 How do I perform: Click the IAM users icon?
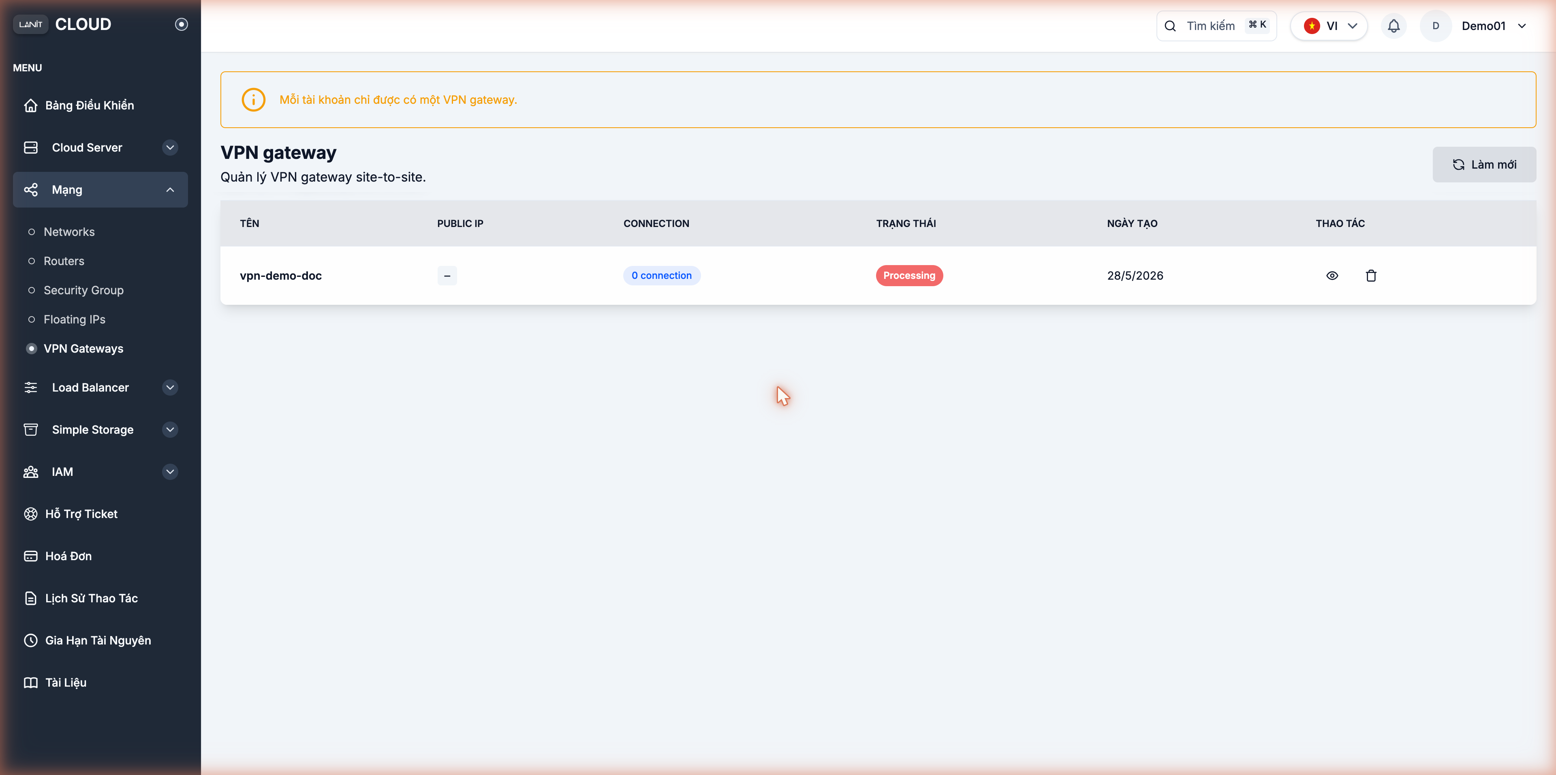[31, 472]
